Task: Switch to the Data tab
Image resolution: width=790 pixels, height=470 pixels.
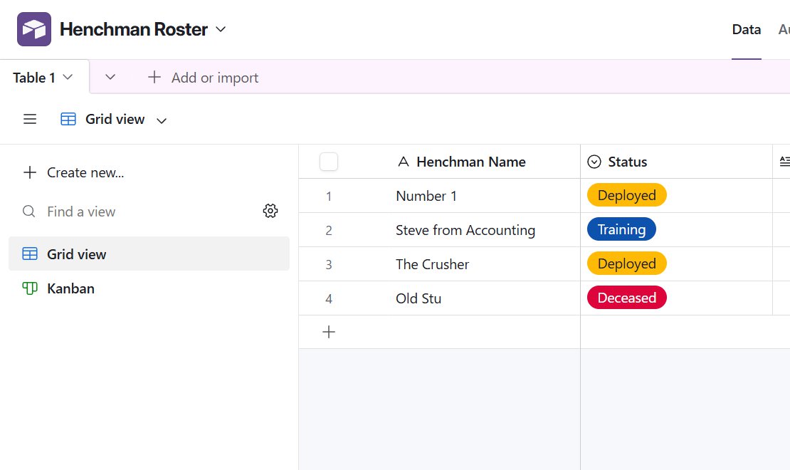Action: point(747,29)
